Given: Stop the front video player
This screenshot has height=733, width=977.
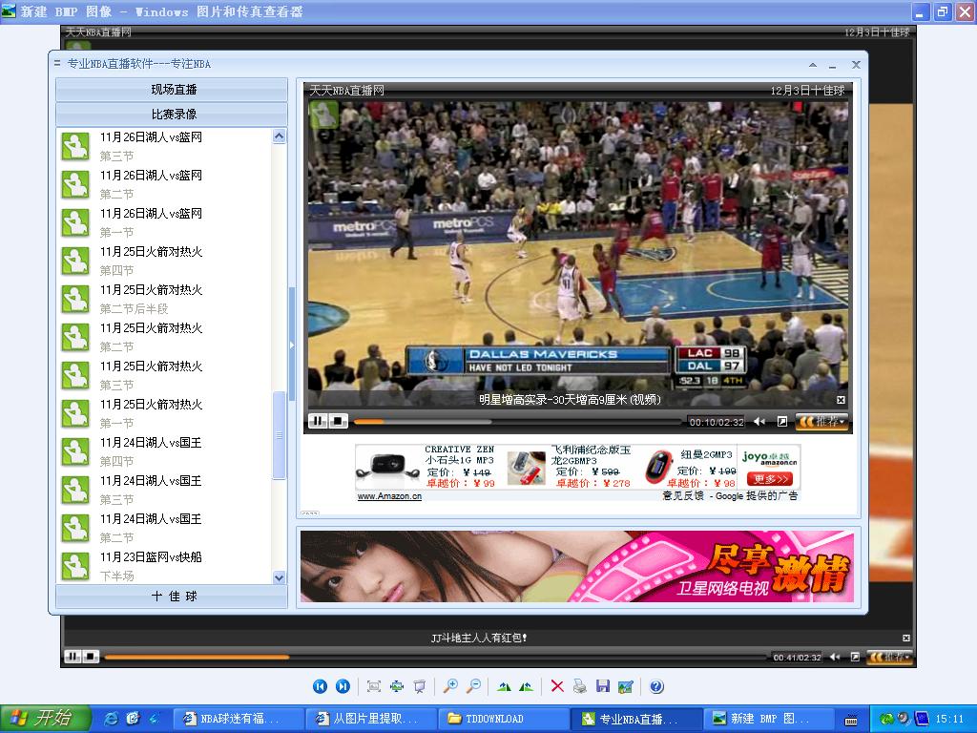Looking at the screenshot, I should point(337,421).
